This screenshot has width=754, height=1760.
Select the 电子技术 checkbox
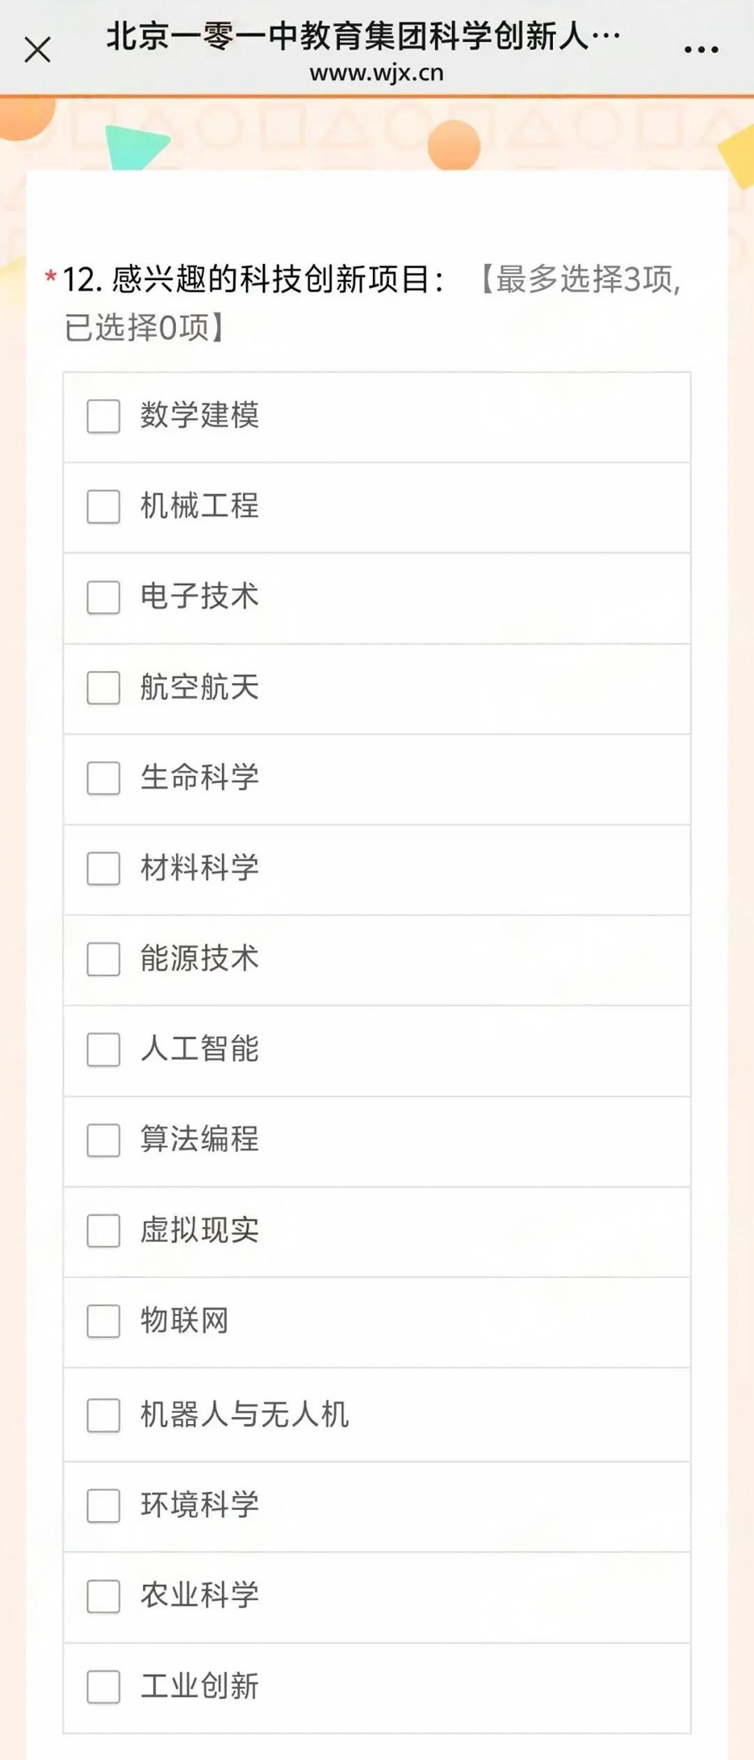(x=103, y=597)
